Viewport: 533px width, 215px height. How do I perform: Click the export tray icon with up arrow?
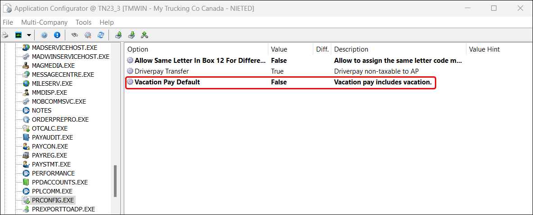coord(118,35)
